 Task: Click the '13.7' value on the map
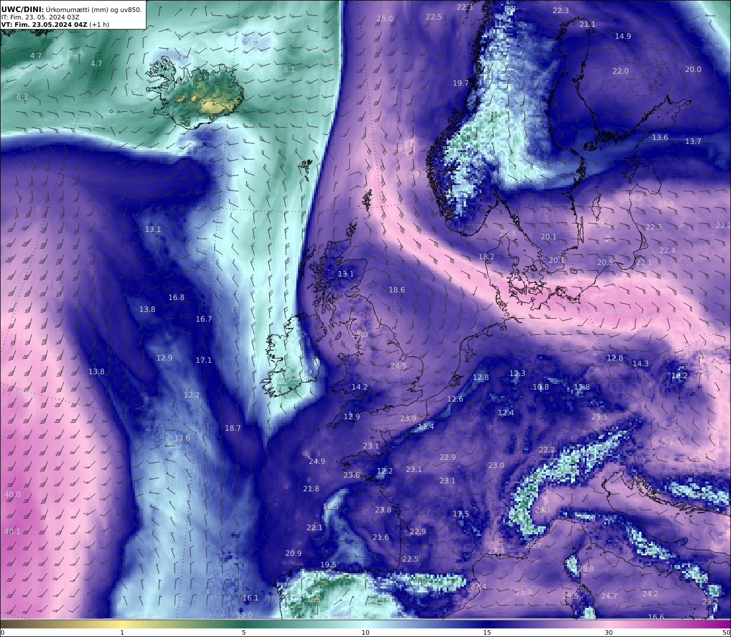click(693, 142)
